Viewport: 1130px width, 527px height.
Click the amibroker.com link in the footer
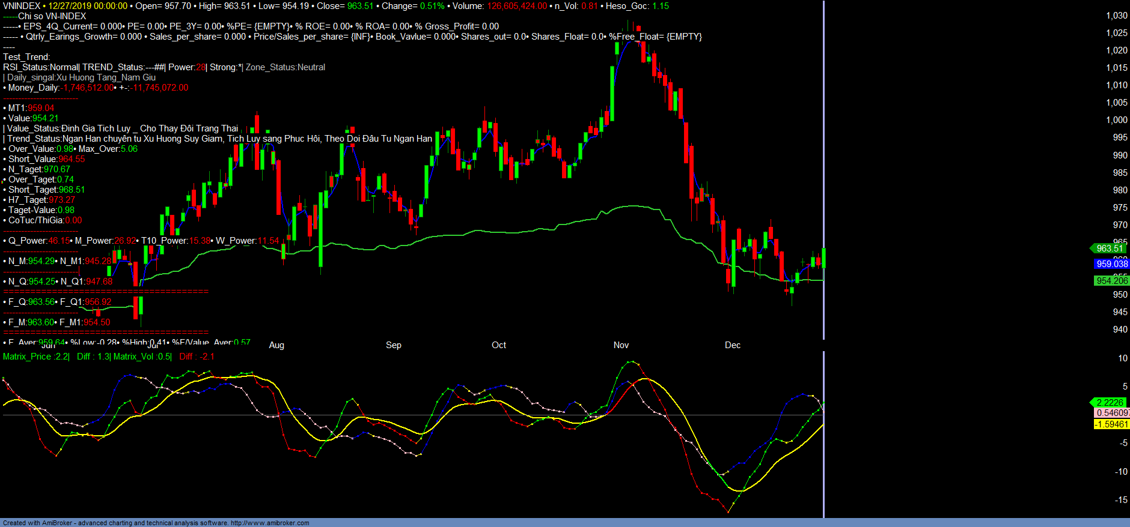[x=270, y=523]
